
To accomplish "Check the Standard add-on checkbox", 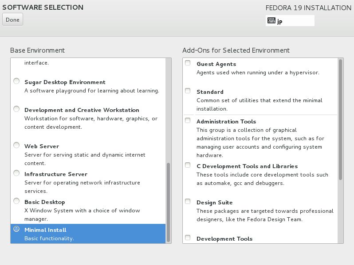I will [x=188, y=91].
